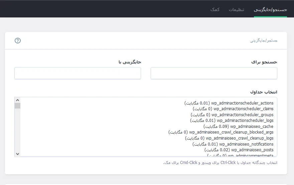294x185 pixels.
Task: Open the help question mark icon
Action: 18,40
